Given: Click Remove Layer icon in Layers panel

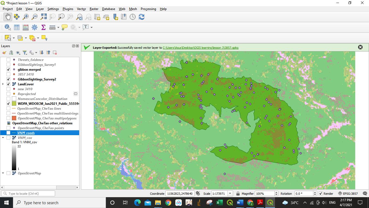Looking at the screenshot, I should 55,53.
